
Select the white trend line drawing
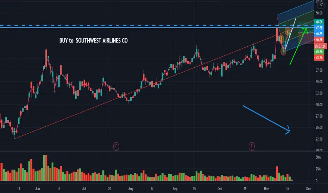point(291,33)
